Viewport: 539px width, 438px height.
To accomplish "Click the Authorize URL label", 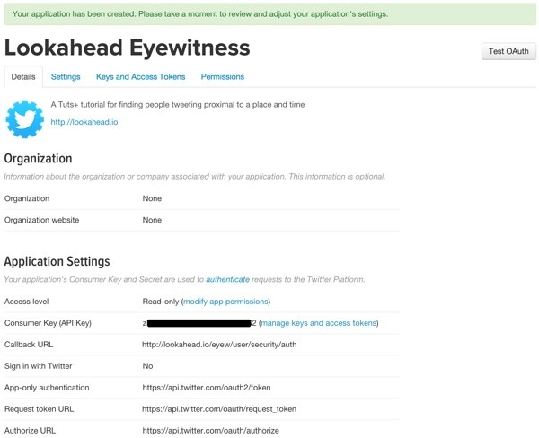I will 30,431.
